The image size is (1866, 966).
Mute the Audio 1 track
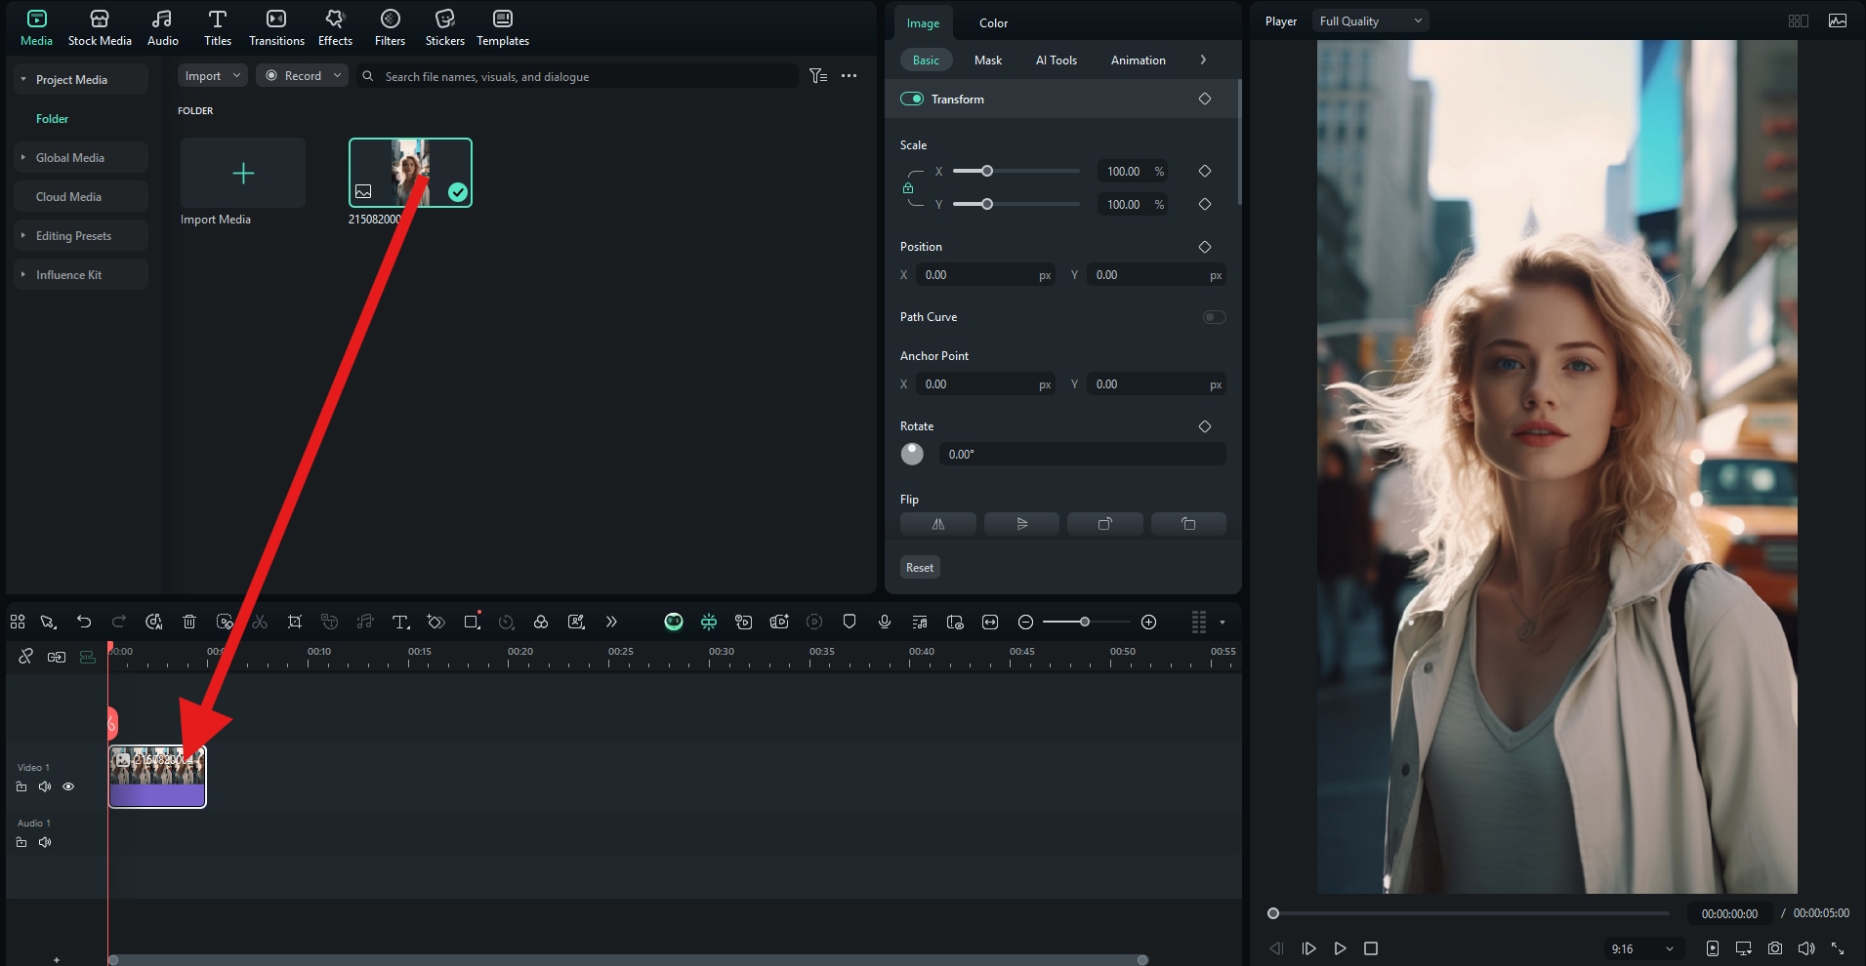click(x=45, y=842)
